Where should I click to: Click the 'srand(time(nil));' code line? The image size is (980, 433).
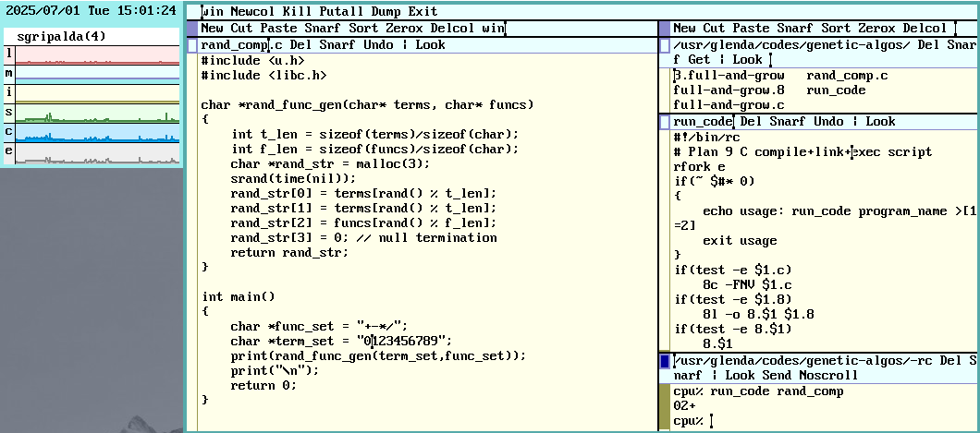[x=293, y=178]
